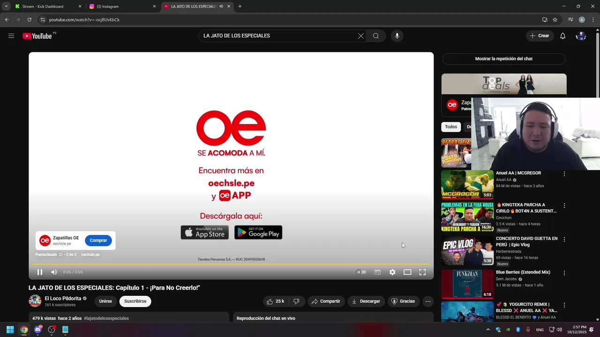Image resolution: width=600 pixels, height=337 pixels.
Task: Open a new browser tab
Action: coord(240,7)
